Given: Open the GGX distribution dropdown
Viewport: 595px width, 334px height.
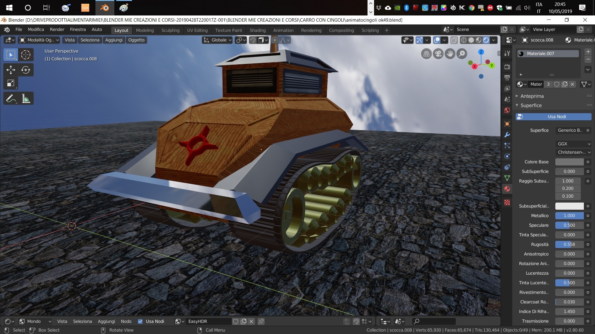Looking at the screenshot, I should (x=573, y=144).
